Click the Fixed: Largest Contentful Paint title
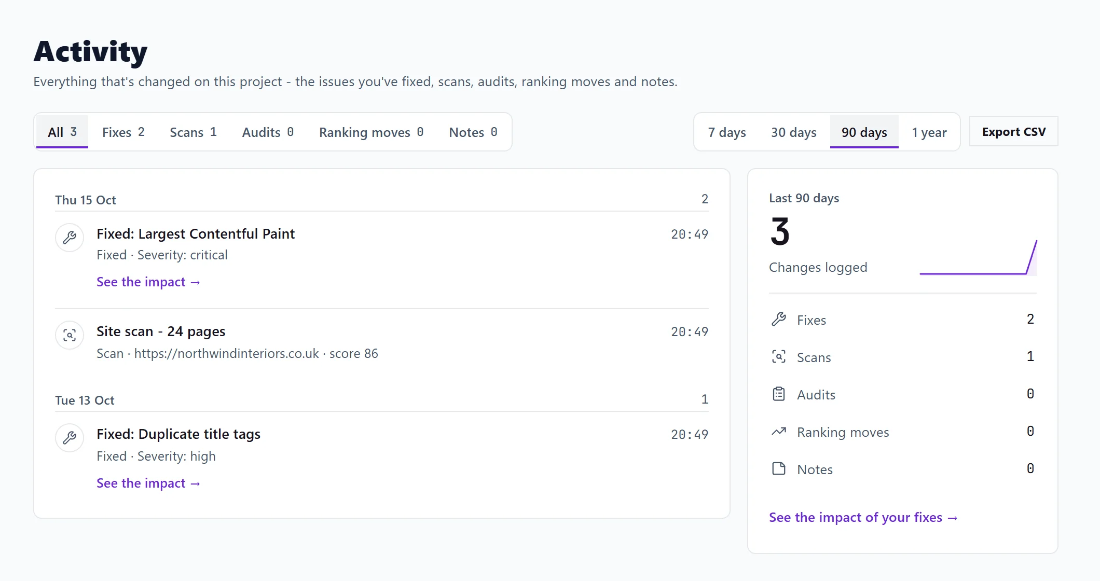 click(196, 234)
